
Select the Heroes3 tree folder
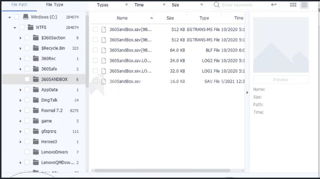[49, 142]
